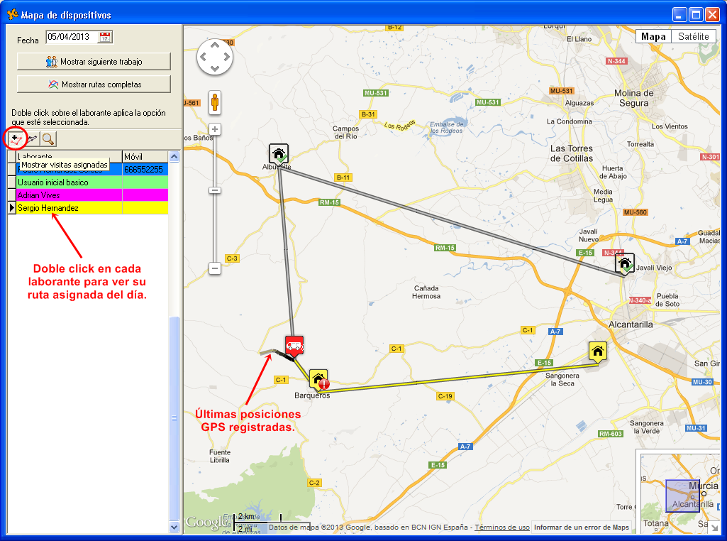Viewport: 727px width, 541px height.
Task: Click 'Mostrar rutas completas' button
Action: (x=94, y=84)
